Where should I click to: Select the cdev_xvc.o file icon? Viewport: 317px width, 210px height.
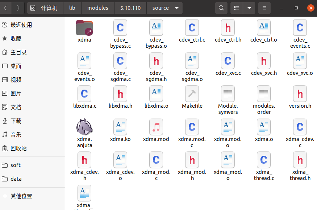(300, 61)
